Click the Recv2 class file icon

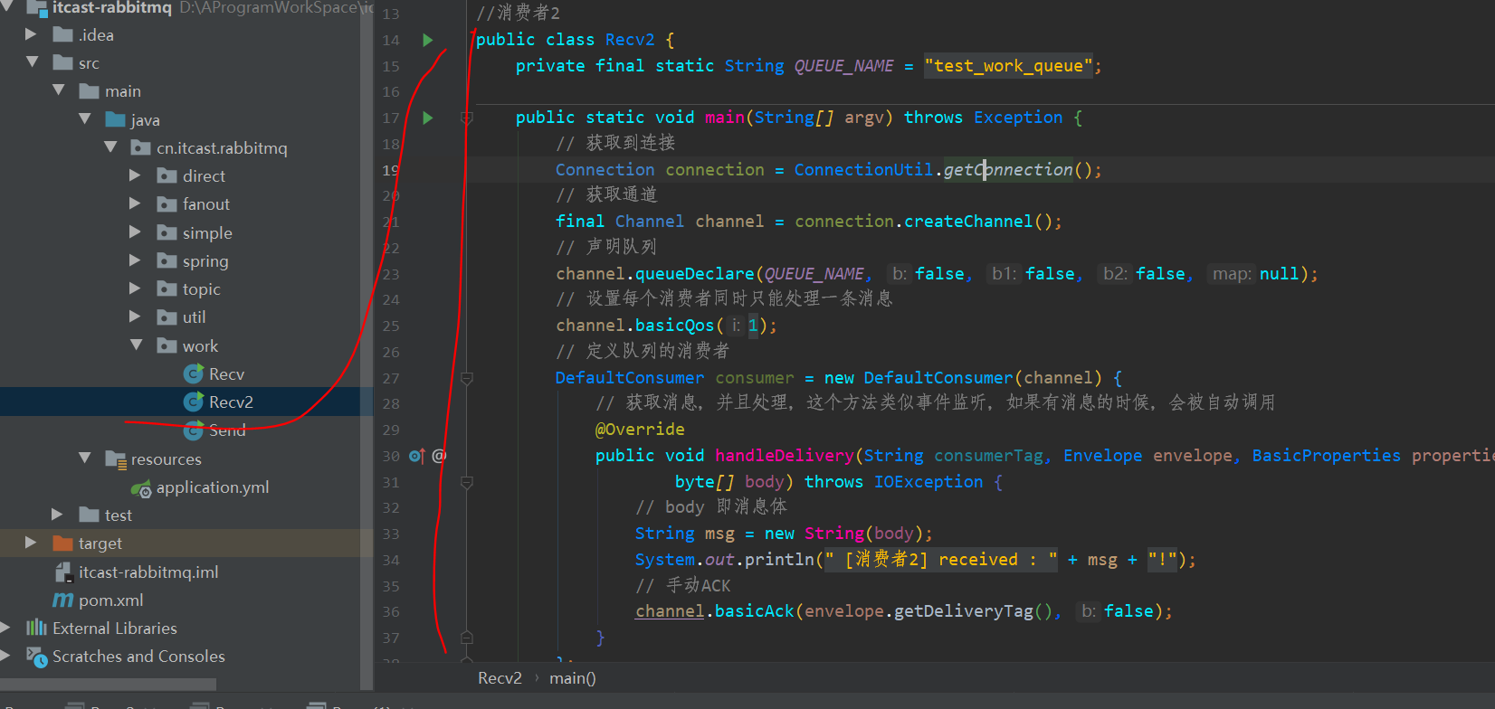(x=194, y=402)
